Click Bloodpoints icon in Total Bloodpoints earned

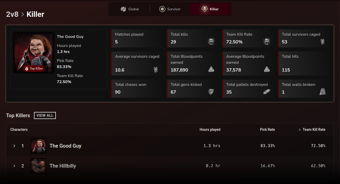pyautogui.click(x=211, y=70)
